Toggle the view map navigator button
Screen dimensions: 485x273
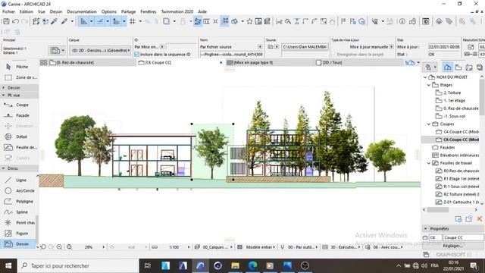pos(458,67)
